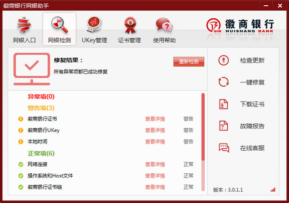Viewport: 289px width, 203px height.
Task: Select the 操作系统和Host文件 row name
Action: coord(50,176)
